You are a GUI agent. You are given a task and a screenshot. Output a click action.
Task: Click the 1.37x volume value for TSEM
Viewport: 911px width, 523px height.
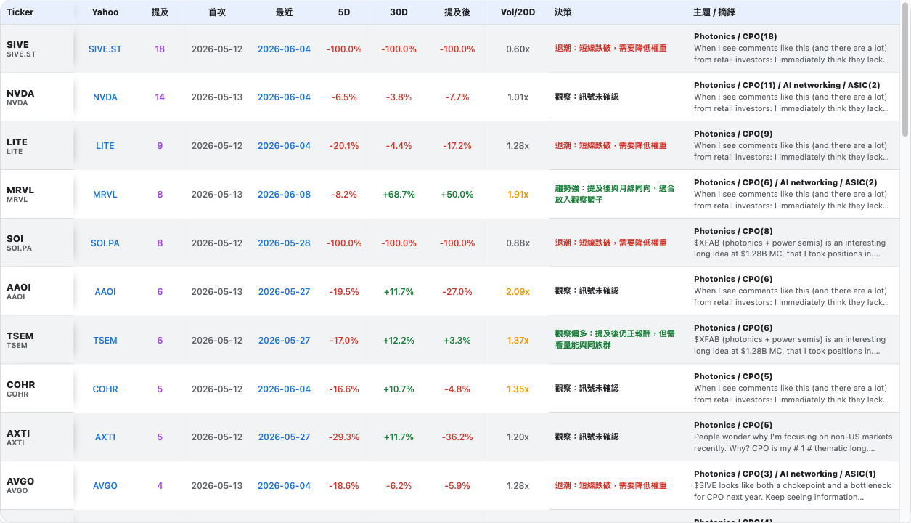[518, 341]
